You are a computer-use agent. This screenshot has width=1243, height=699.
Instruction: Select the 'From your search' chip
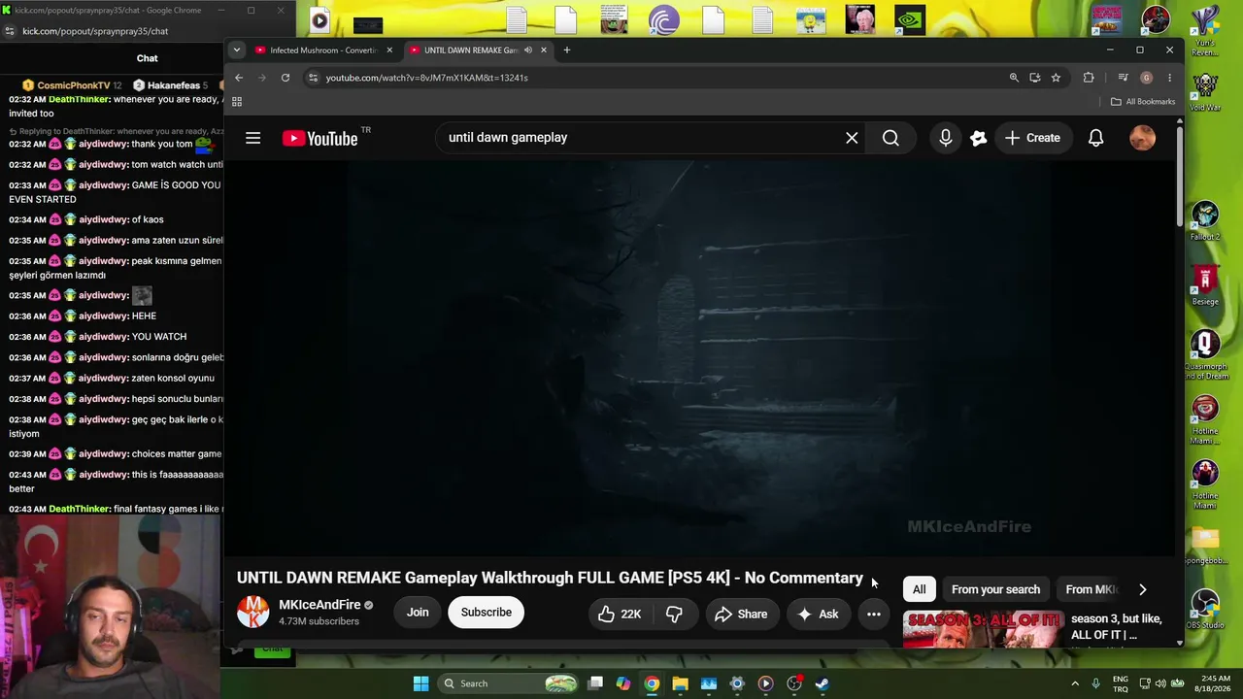(995, 589)
